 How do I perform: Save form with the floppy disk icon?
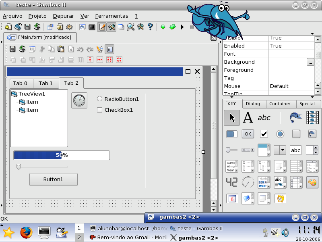(x=12, y=49)
